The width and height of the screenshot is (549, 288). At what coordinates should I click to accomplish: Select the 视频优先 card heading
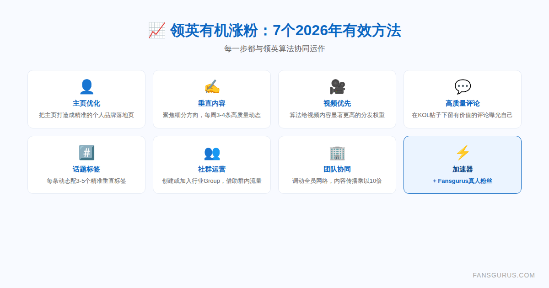coord(337,103)
